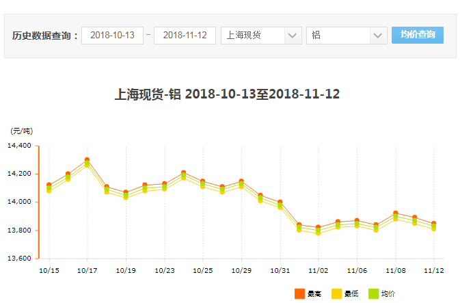This screenshot has width=460, height=303.
Task: Click the start date field 2018-10-13
Action: pos(112,36)
